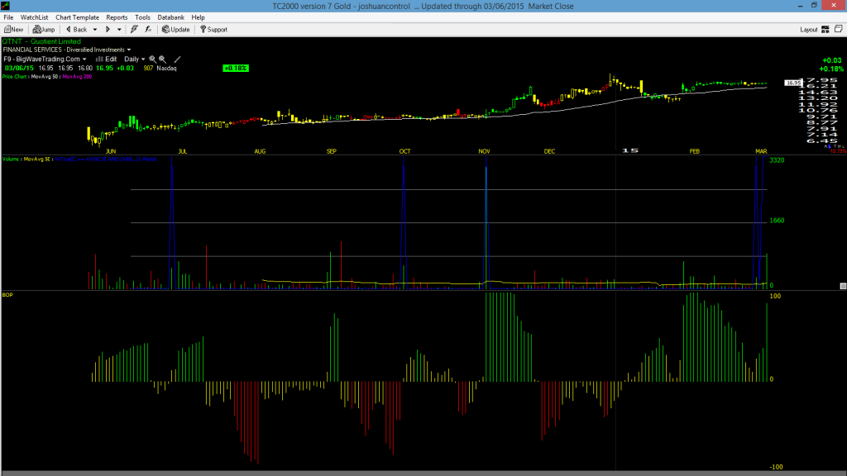Open the fx formula editor

148,30
